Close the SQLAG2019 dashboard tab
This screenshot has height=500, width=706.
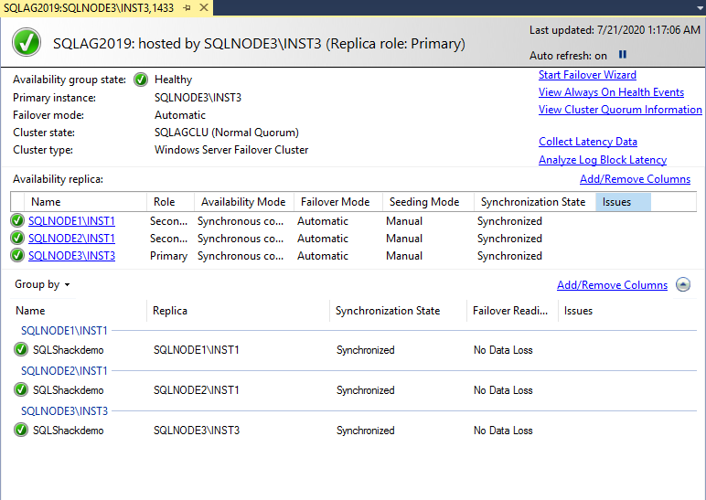point(203,7)
